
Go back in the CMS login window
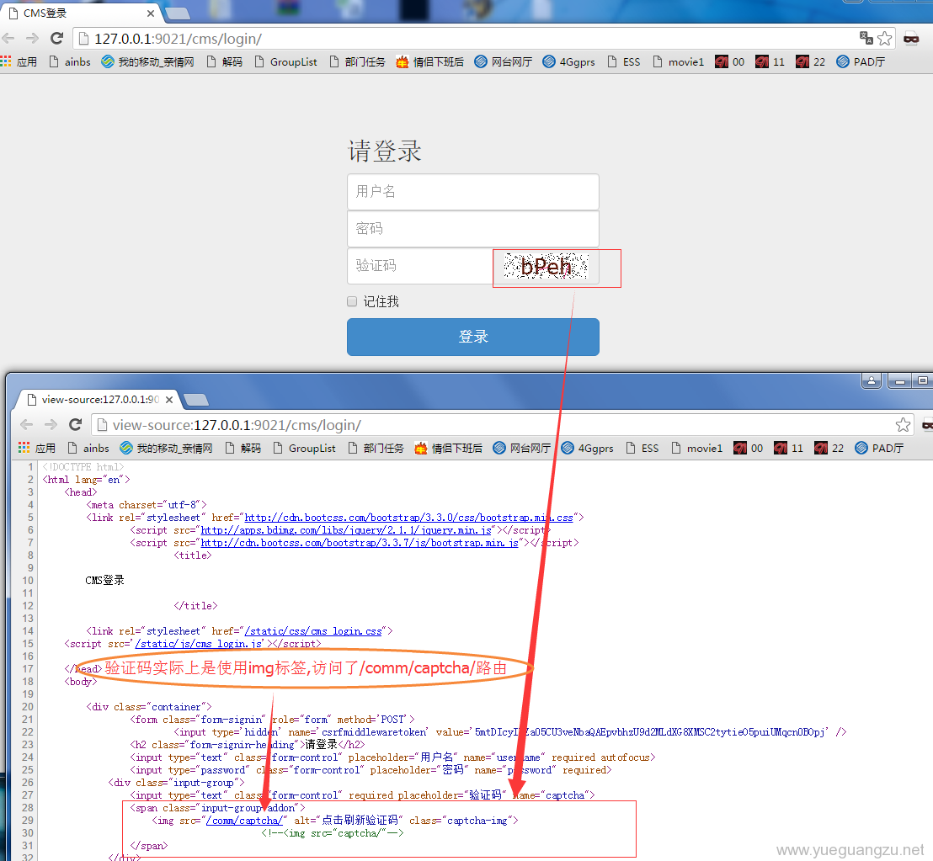point(8,39)
